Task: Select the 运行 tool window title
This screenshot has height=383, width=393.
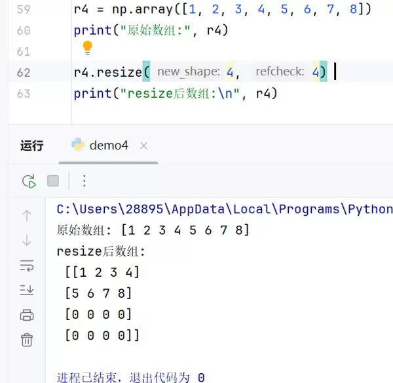Action: click(x=31, y=146)
